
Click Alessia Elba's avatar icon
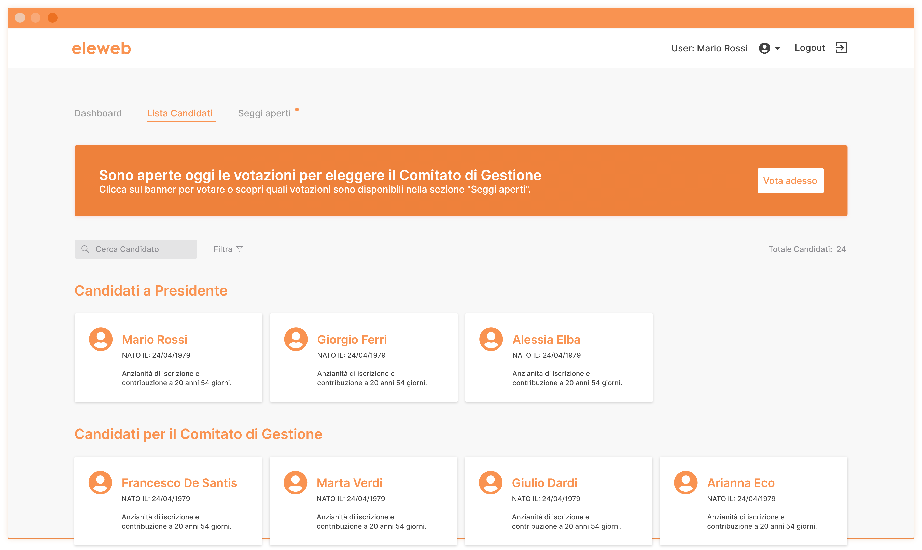[x=491, y=339]
